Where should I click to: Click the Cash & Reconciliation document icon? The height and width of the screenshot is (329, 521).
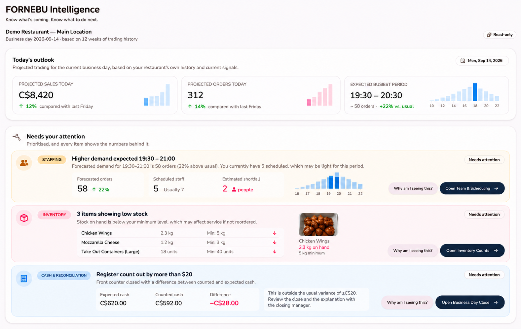coord(24,279)
